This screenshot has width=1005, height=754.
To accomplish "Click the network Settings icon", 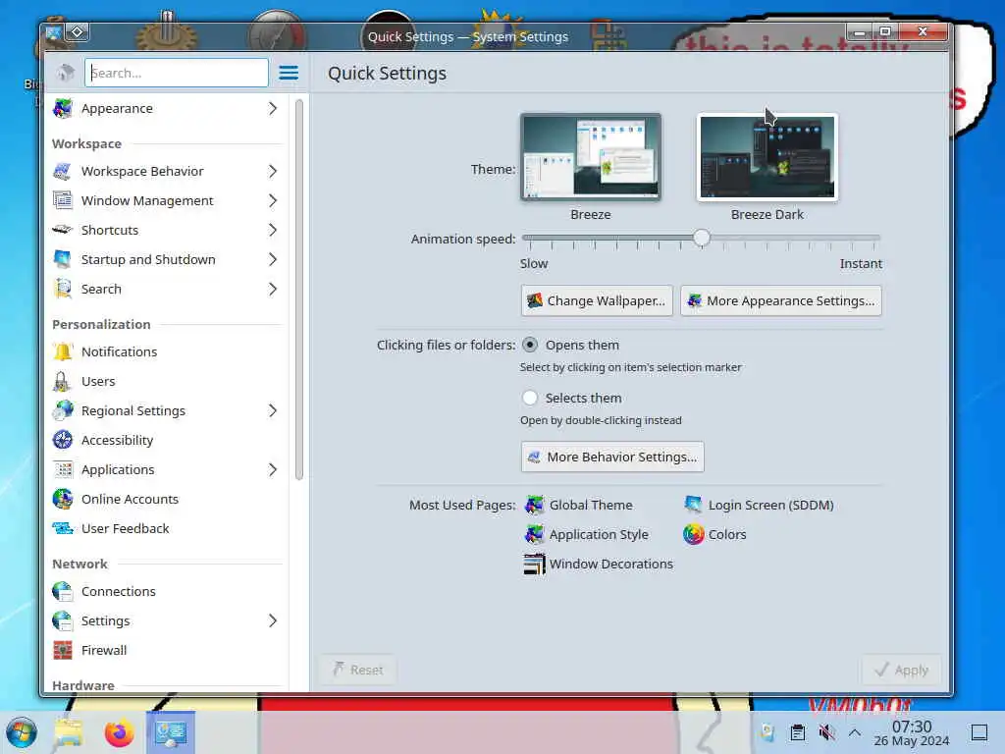I will (x=63, y=620).
